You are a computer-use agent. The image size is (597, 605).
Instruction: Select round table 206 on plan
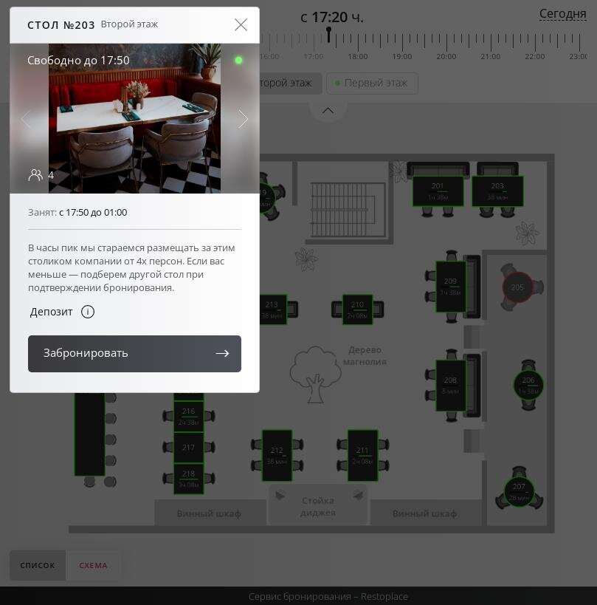pos(528,385)
